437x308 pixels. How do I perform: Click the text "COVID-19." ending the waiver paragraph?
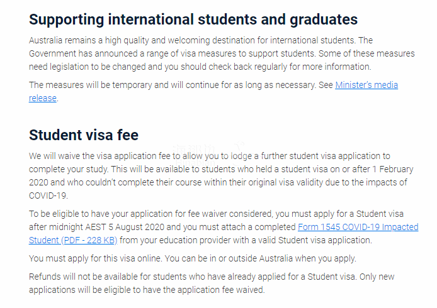(x=48, y=196)
